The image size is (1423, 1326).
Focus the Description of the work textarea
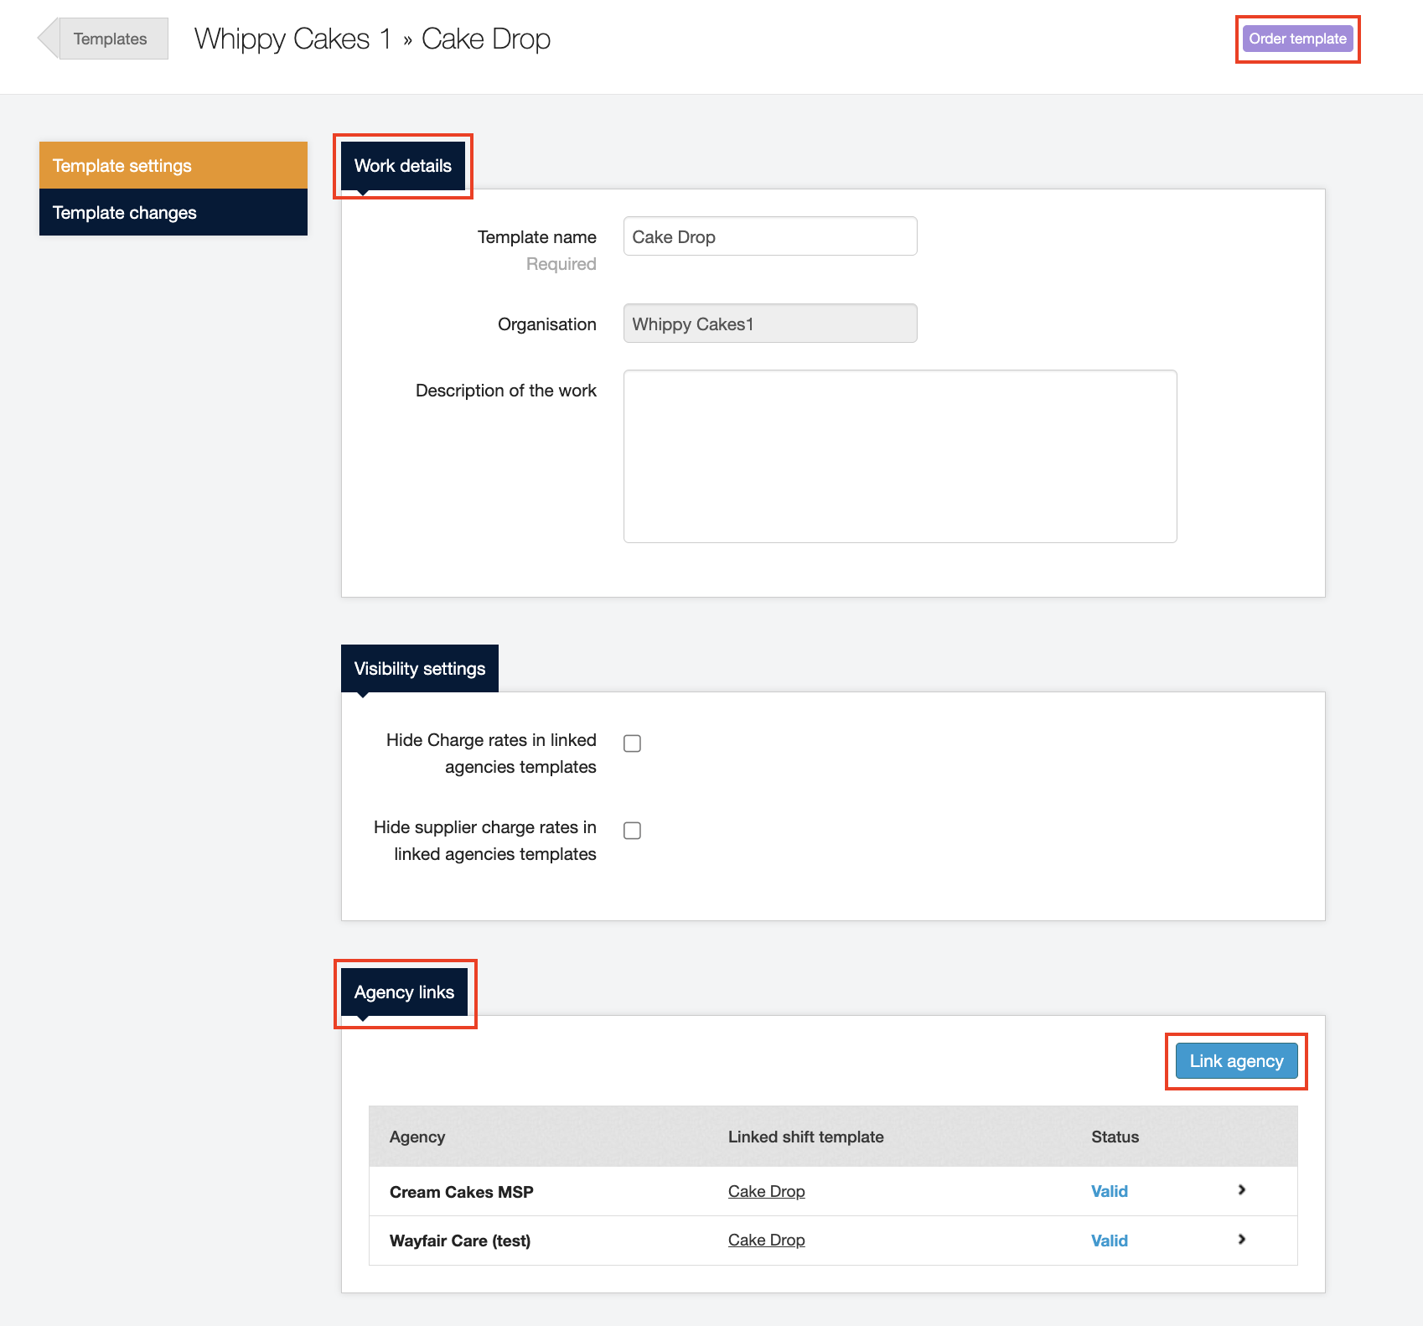[x=899, y=456]
